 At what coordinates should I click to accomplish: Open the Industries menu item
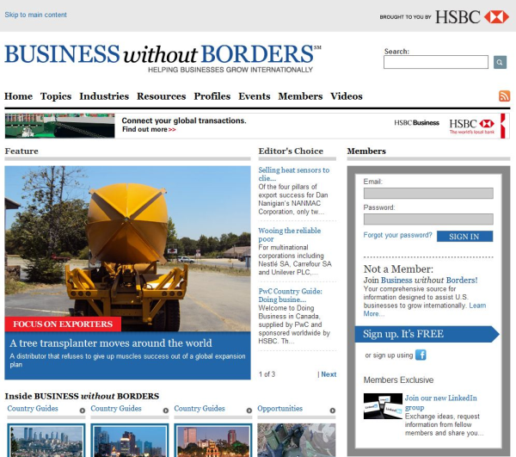click(104, 96)
